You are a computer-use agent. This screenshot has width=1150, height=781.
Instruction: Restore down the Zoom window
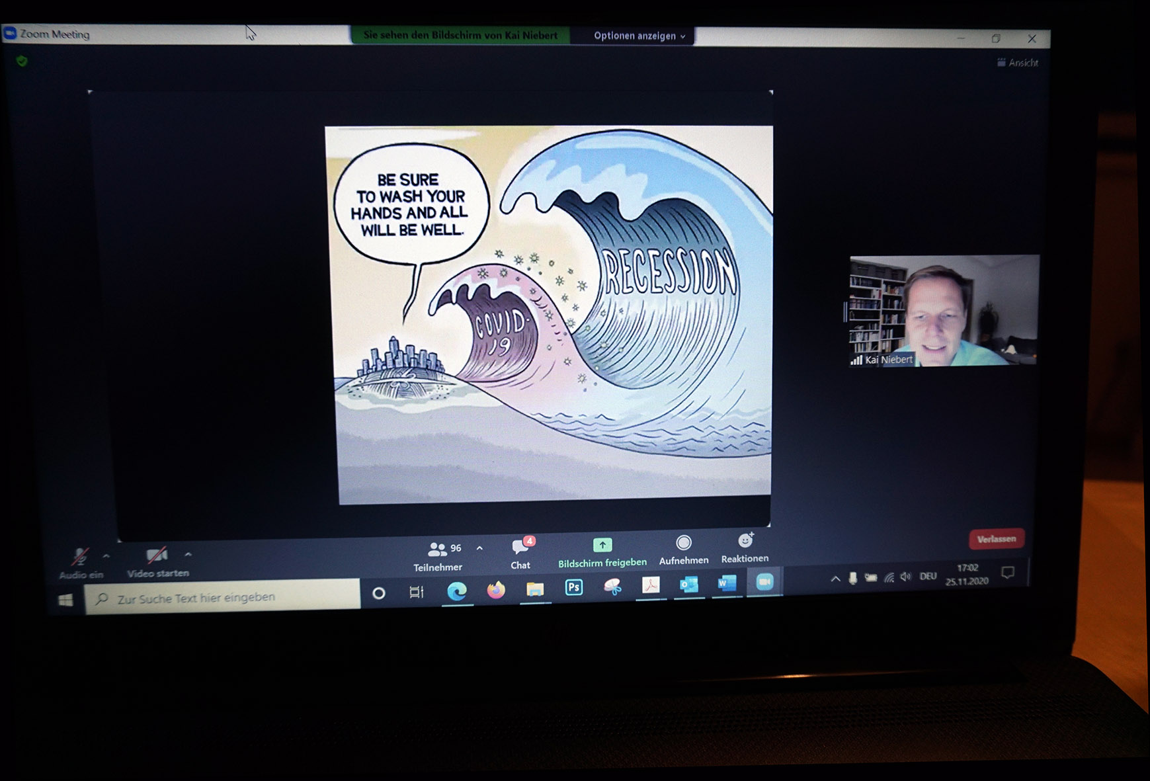coord(996,38)
